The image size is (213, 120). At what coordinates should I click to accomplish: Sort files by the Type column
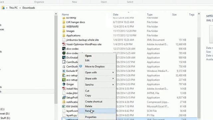(149, 15)
